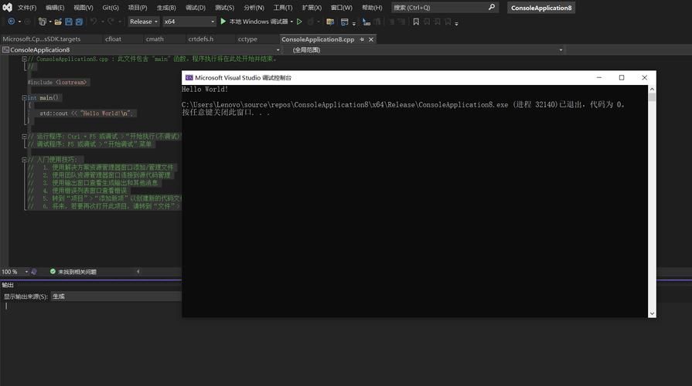Open the 生成(B) menu

pyautogui.click(x=166, y=8)
